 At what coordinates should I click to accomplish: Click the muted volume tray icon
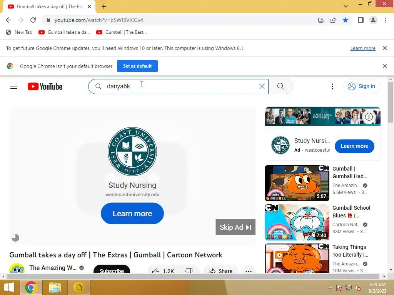357,288
